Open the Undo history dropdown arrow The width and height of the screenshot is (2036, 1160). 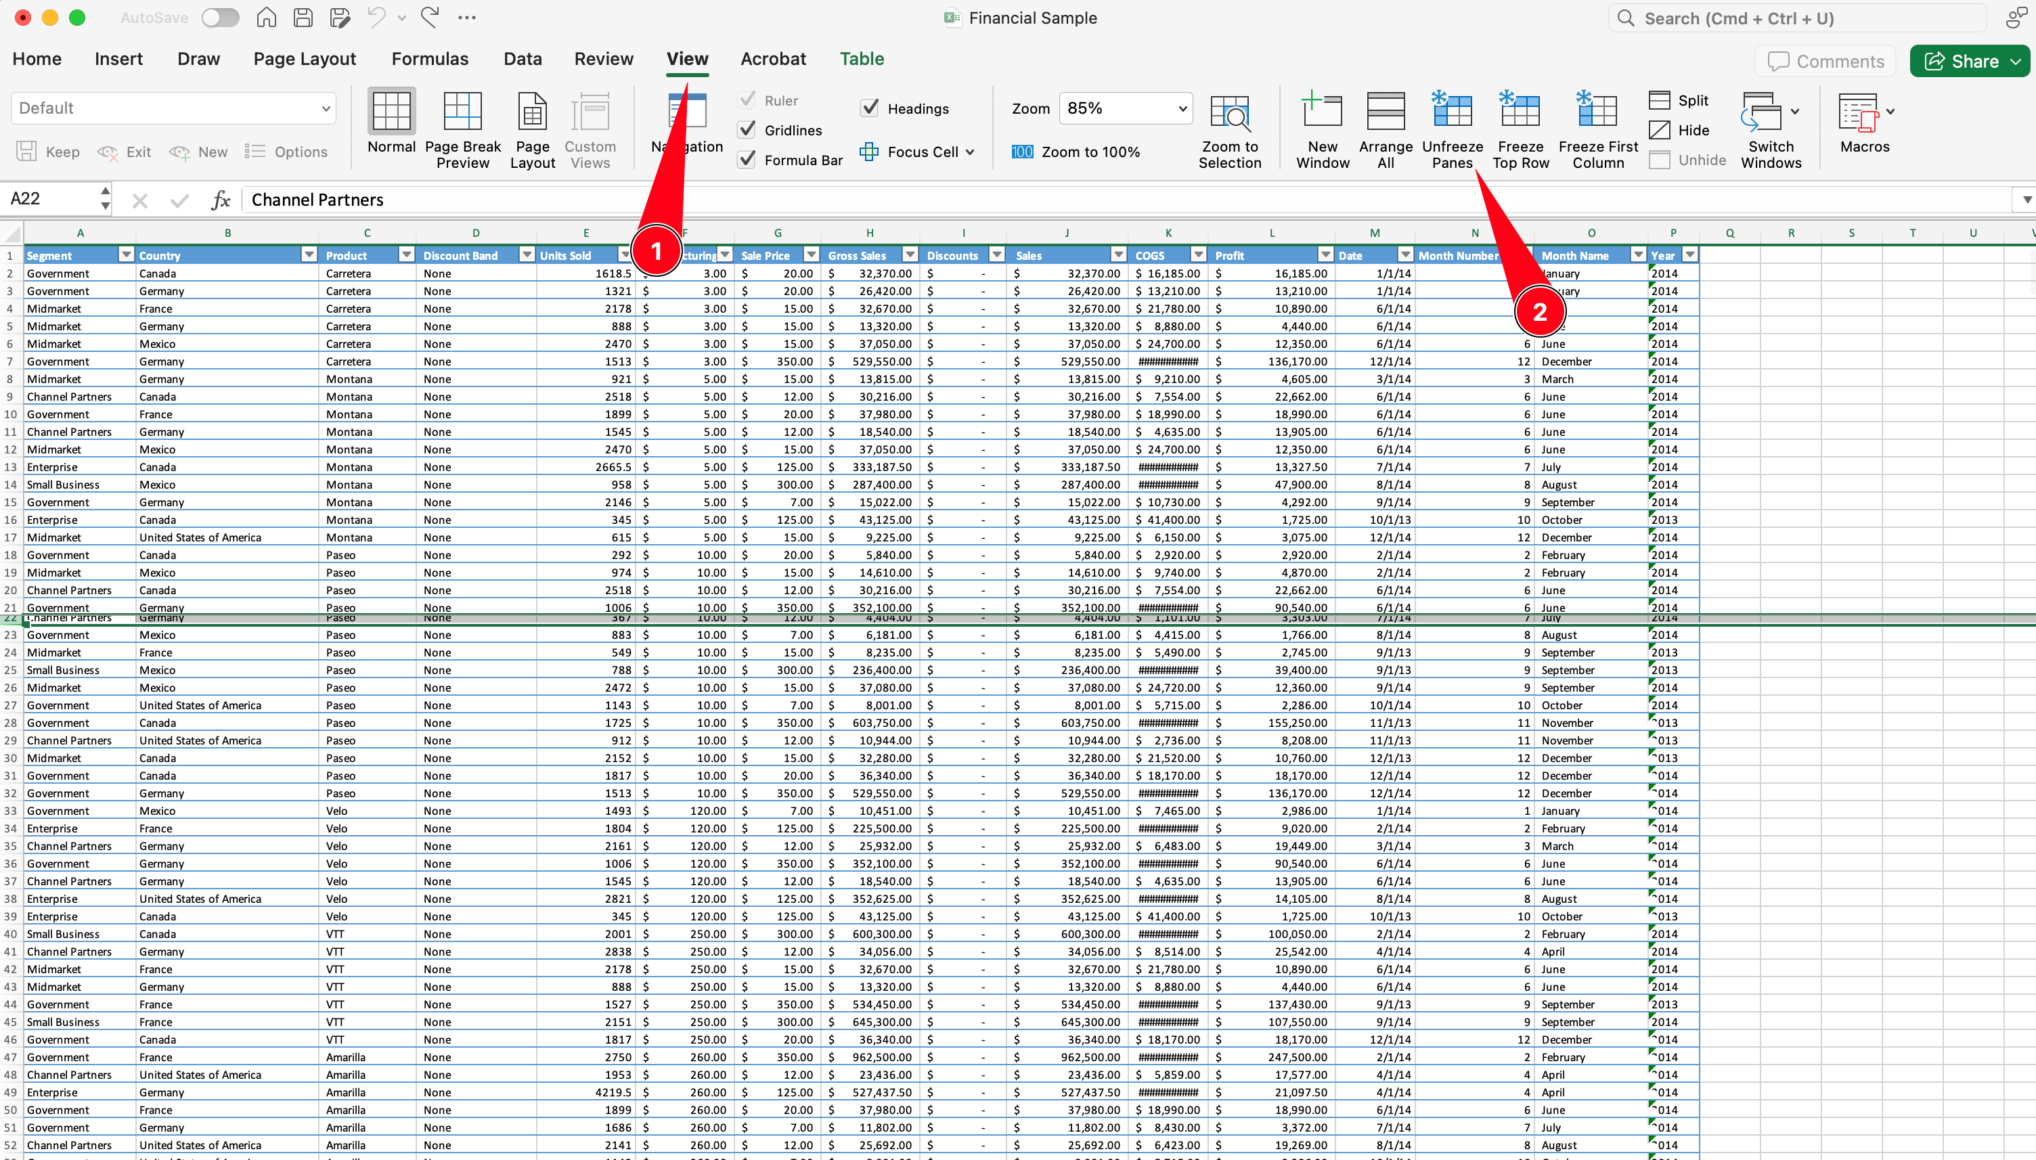(x=401, y=18)
